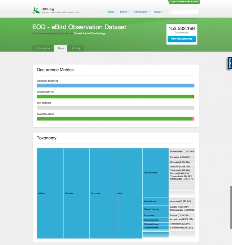Click Turdidae (5,439,414) family entry
The image size is (232, 245).
tap(182, 170)
